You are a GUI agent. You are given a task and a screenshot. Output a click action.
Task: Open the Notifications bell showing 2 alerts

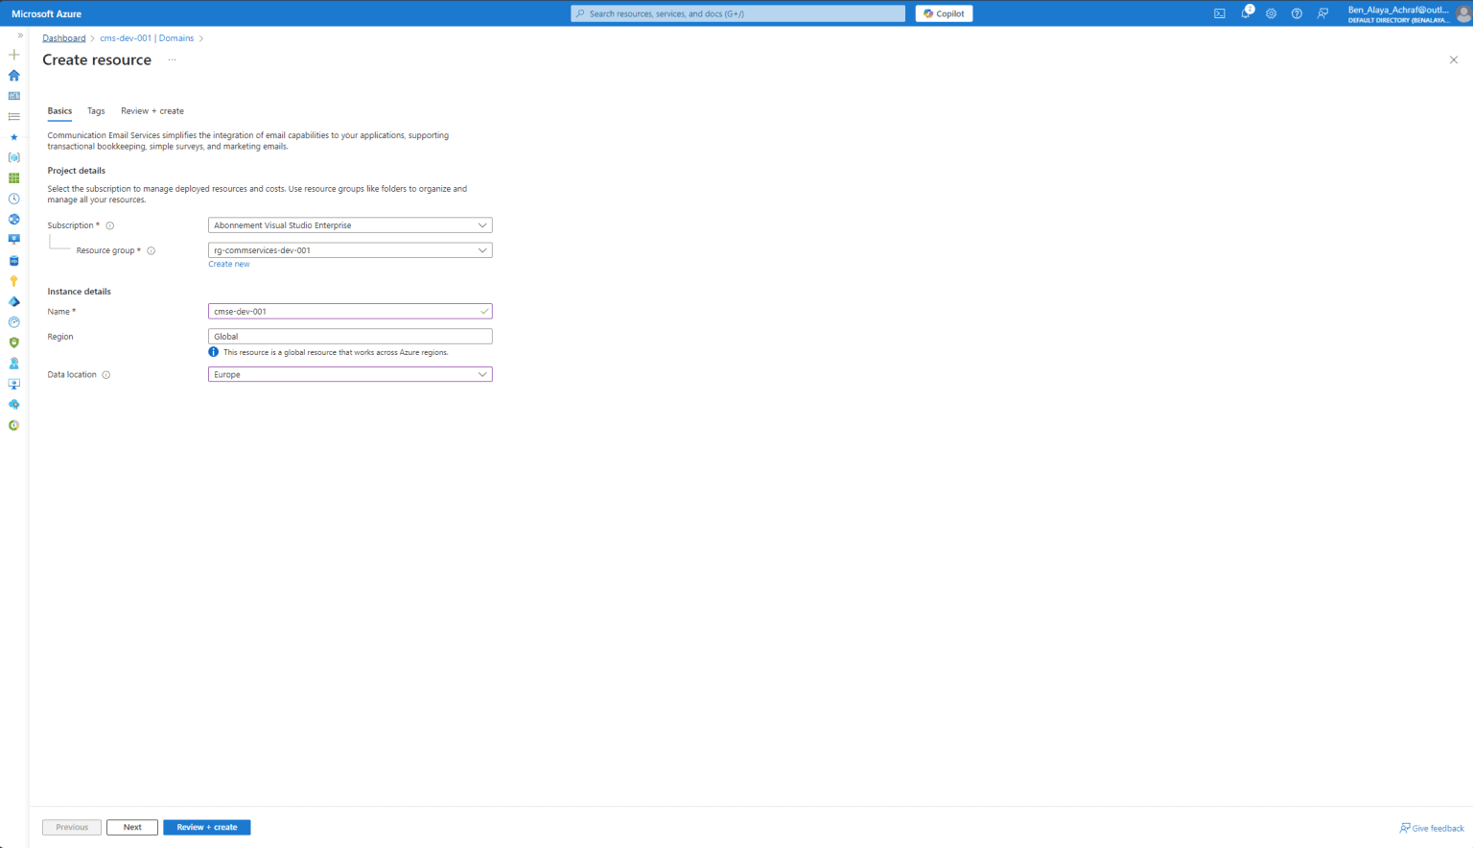pyautogui.click(x=1245, y=12)
